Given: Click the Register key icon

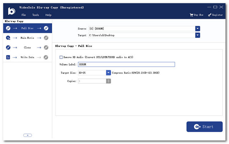Looking at the screenshot, I should click(x=210, y=15).
